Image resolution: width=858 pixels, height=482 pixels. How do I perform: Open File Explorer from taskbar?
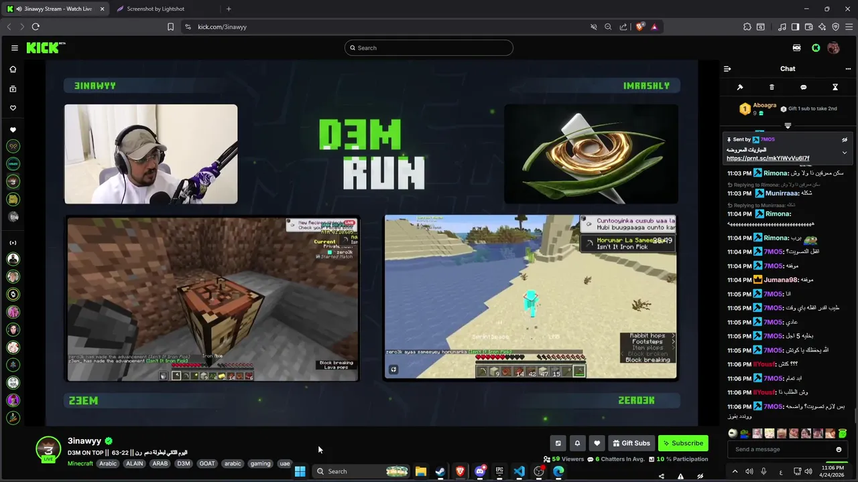pyautogui.click(x=420, y=471)
